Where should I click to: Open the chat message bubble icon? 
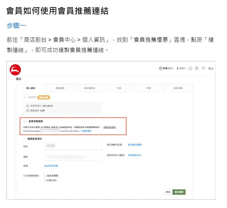pos(190,68)
